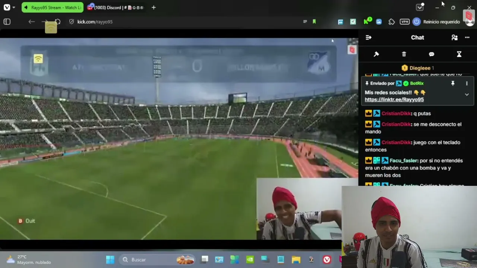Viewport: 477px width, 268px height.
Task: Click BotRix username in pinned message
Action: click(x=417, y=83)
